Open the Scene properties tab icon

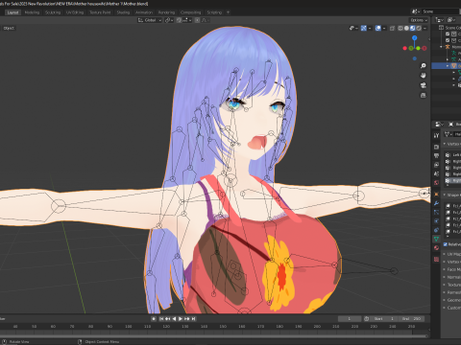[x=436, y=173]
